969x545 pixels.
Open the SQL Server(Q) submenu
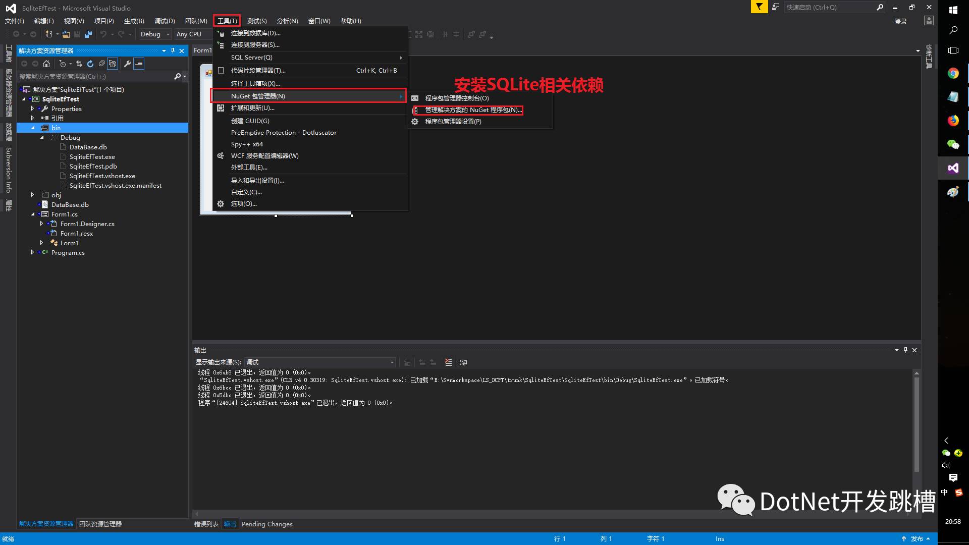(310, 58)
